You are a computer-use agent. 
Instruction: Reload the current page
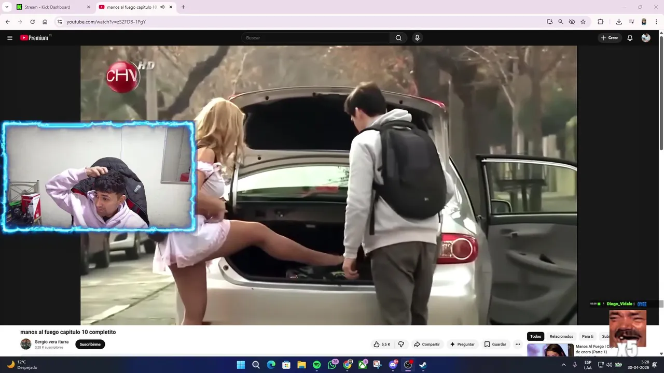coord(32,22)
